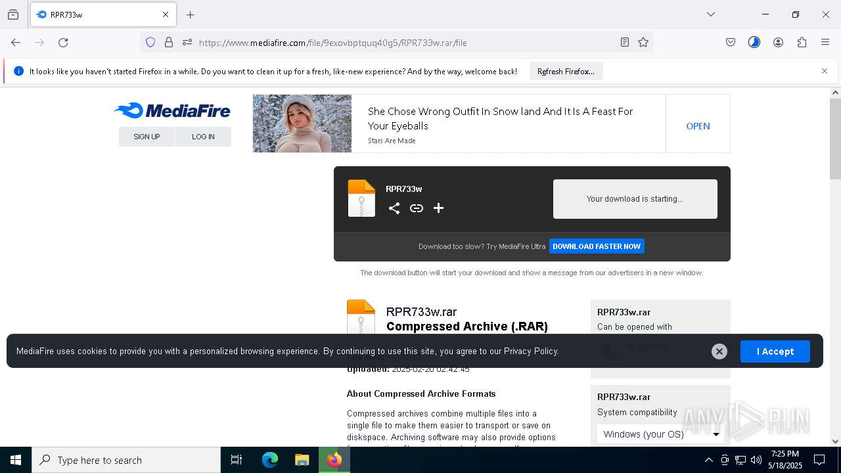Click the RPR733w archive file icon
Viewport: 841px width, 473px height.
(361, 198)
